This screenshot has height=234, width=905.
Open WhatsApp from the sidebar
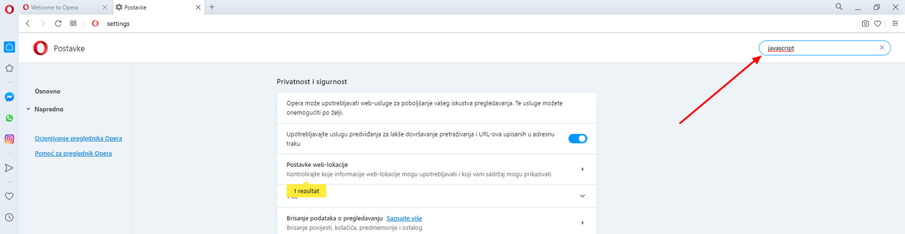pyautogui.click(x=9, y=118)
